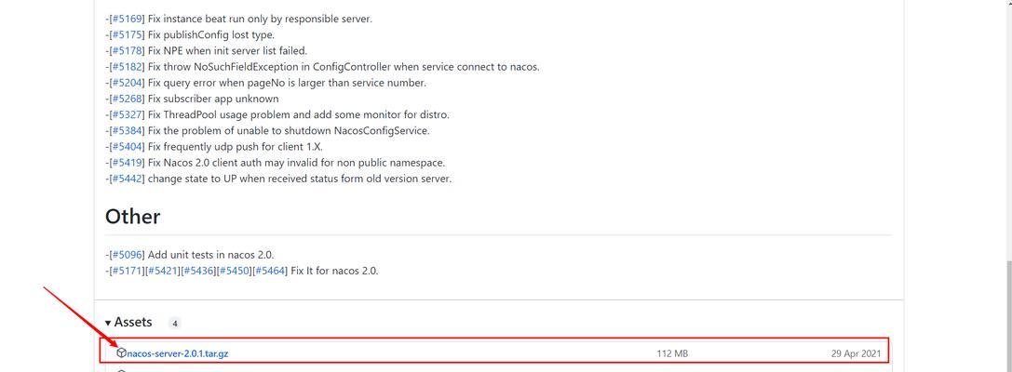This screenshot has height=372, width=1012.
Task: Click the package icon beside nacos-server-2.0.1.tar.gz
Action: click(x=121, y=352)
